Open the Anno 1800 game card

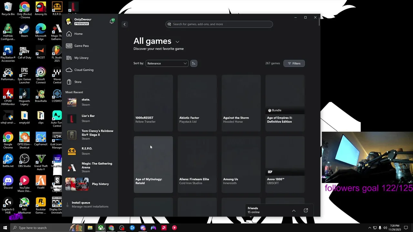tap(285, 164)
